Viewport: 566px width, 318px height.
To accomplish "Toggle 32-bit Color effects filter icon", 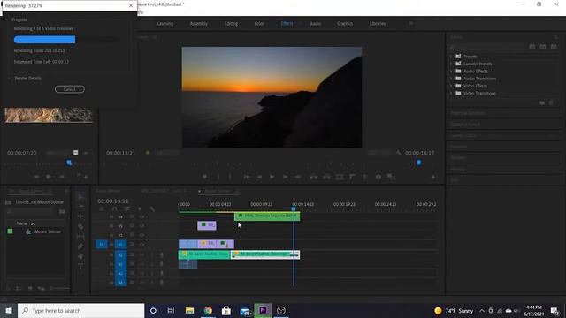I will coord(543,47).
